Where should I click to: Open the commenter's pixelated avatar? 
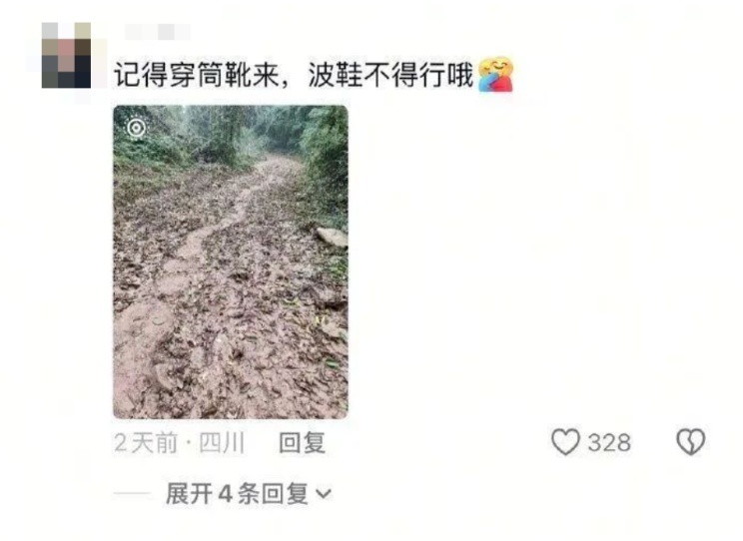67,56
